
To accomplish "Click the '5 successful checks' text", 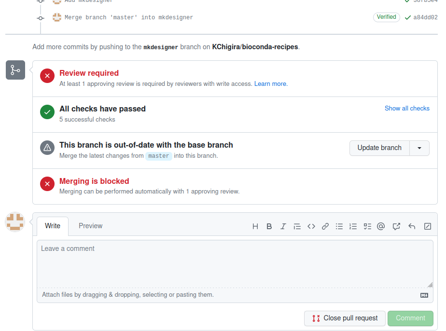I will [x=87, y=120].
